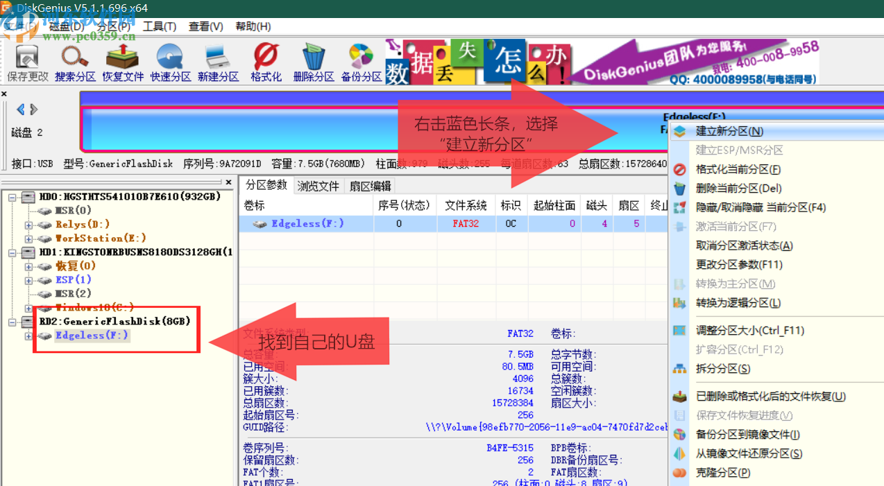884x486 pixels.
Task: Expand the ESP(1) partition node
Action: point(28,280)
